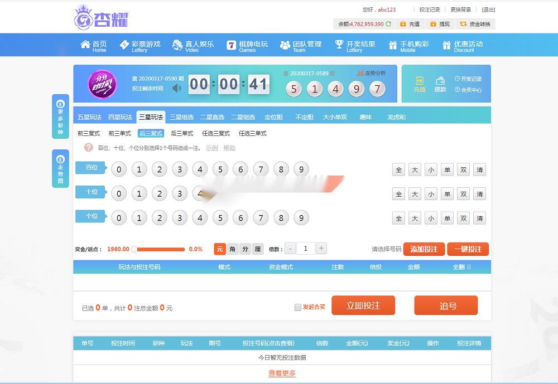Screen dimensions: 558x384
Task: Increase 倍数 with the plus stepper
Action: (x=322, y=248)
